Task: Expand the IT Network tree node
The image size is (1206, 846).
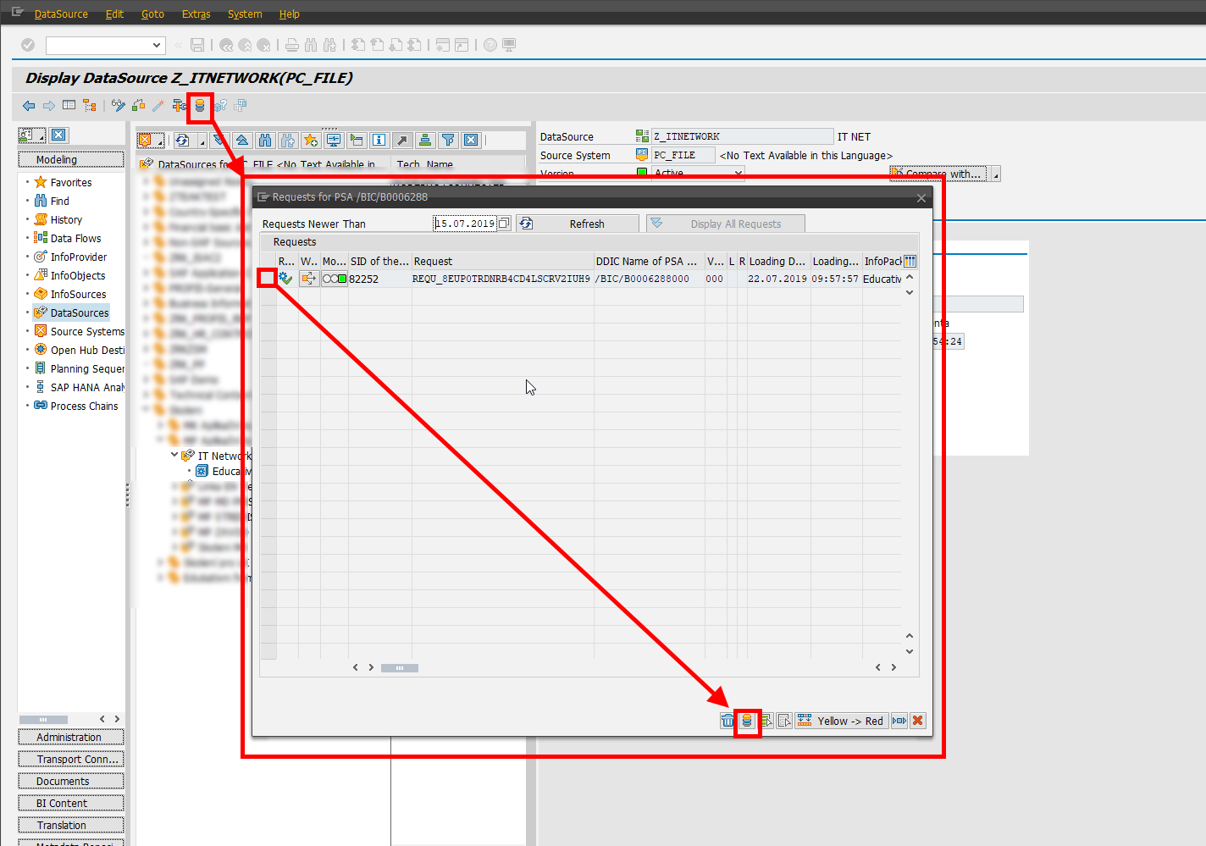Action: (174, 455)
